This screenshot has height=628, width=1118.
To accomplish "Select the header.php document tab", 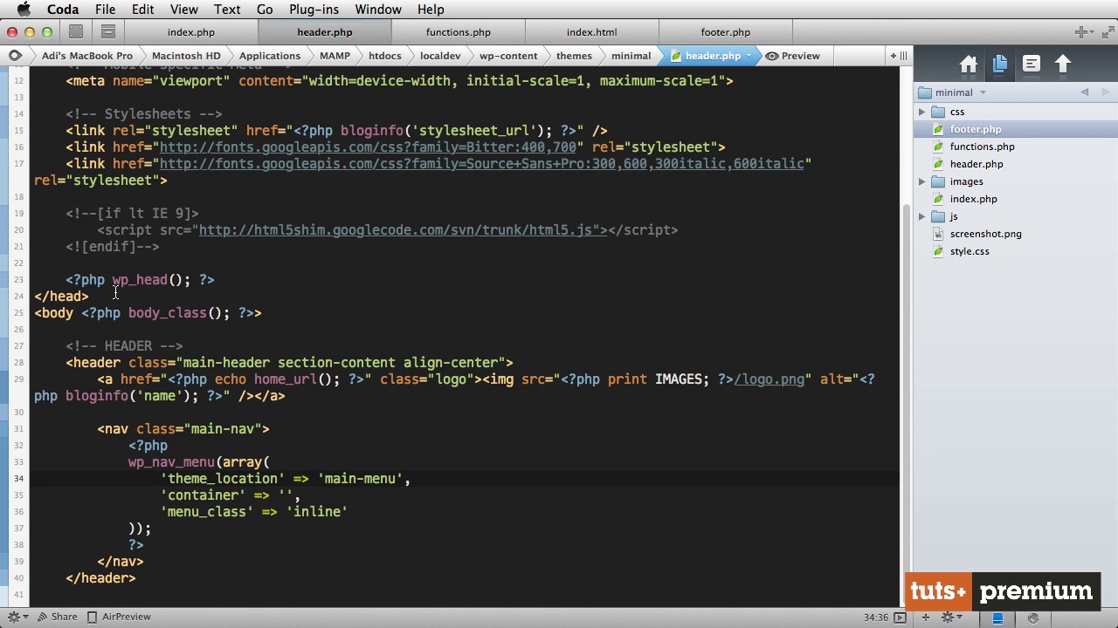I will coord(324,32).
